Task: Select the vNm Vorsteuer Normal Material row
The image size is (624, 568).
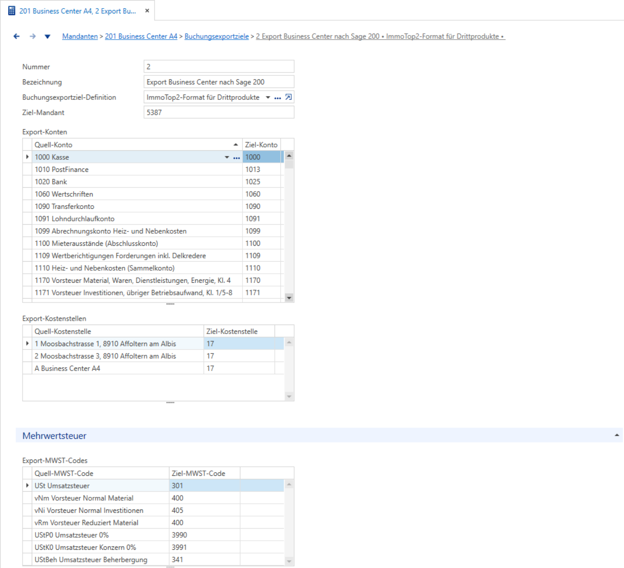Action: [153, 498]
